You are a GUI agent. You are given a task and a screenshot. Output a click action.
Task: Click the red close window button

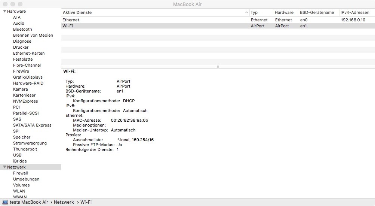pyautogui.click(x=5, y=4)
